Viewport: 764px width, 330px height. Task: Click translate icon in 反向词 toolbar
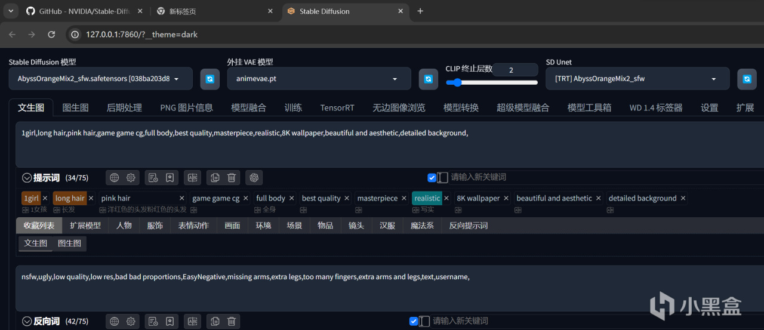tap(192, 321)
